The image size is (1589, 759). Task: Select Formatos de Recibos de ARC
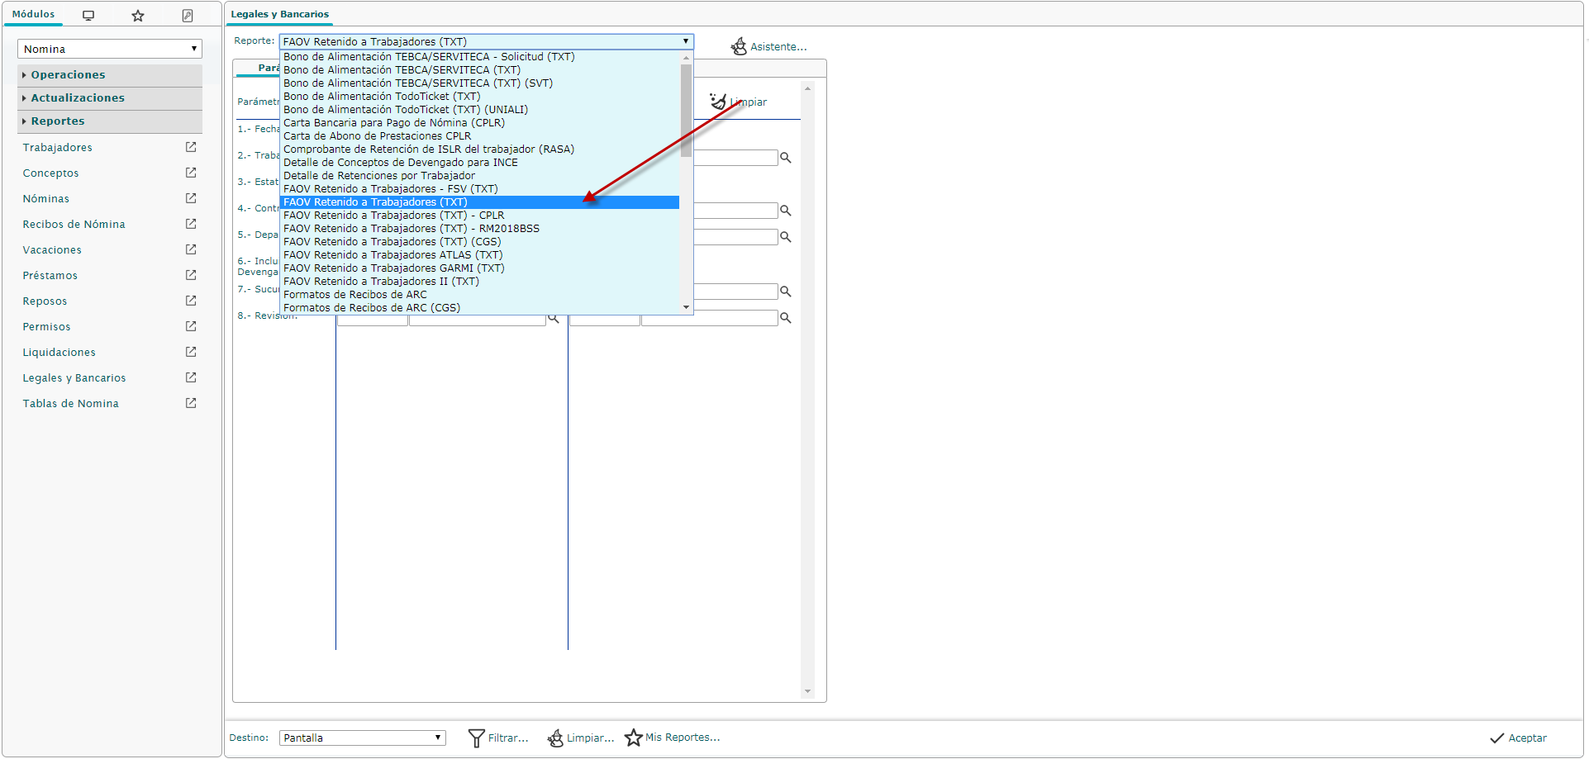(x=480, y=295)
